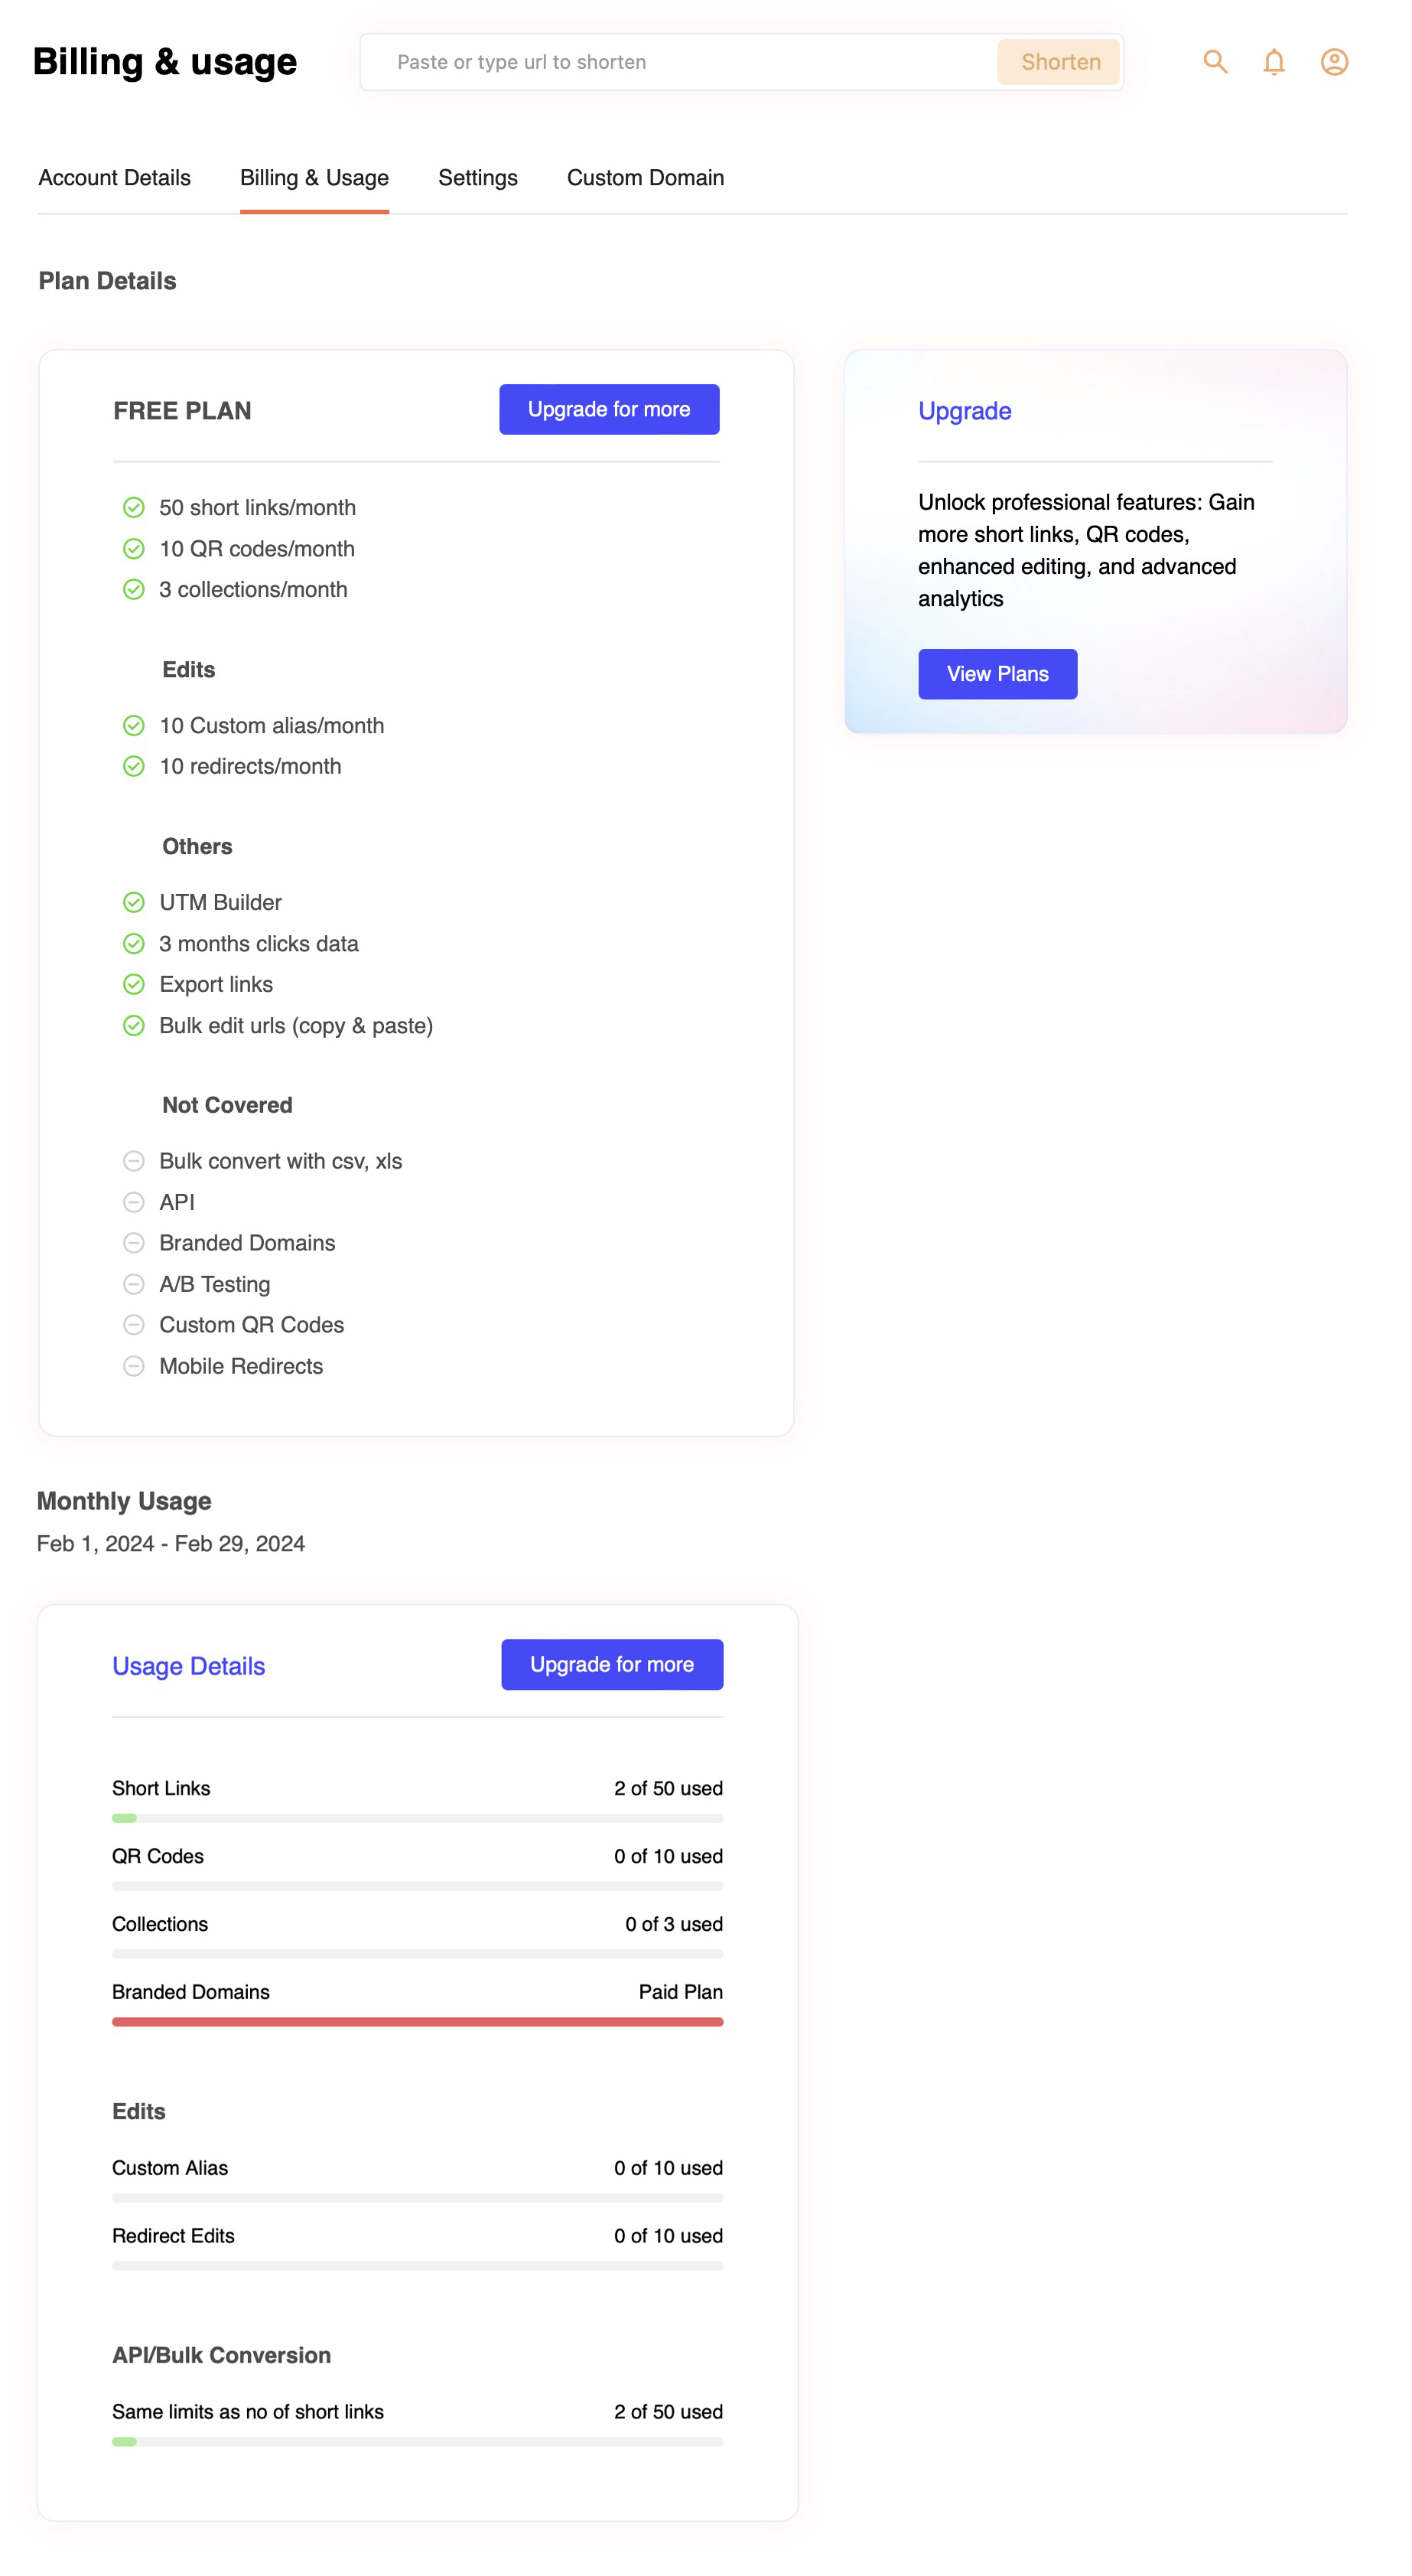This screenshot has width=1412, height=2576.
Task: Click the check icon beside 50 short links/month
Action: (x=134, y=508)
